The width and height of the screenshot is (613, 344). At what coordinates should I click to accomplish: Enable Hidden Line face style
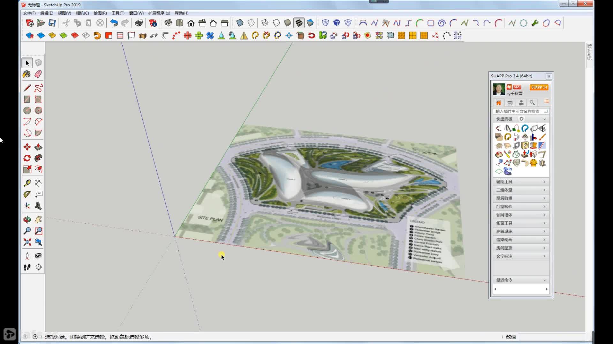tap(276, 23)
